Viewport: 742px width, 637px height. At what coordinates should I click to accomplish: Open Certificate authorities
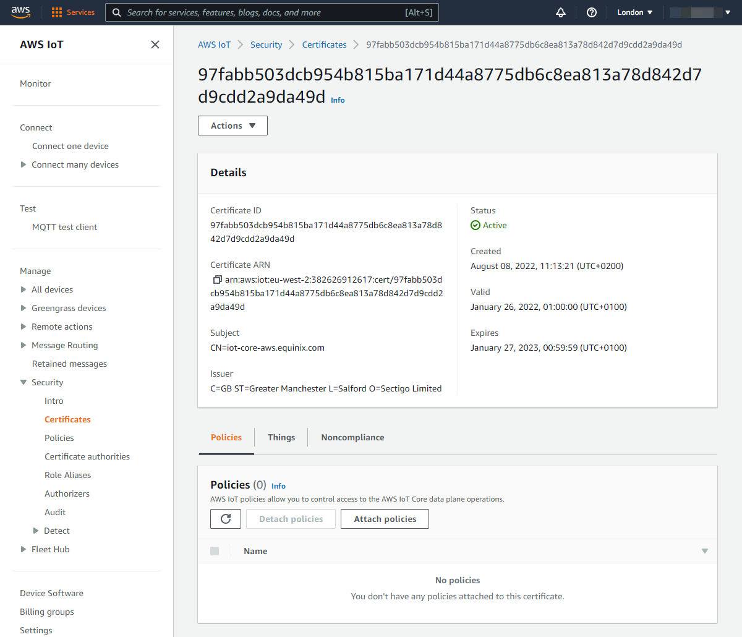(x=87, y=456)
